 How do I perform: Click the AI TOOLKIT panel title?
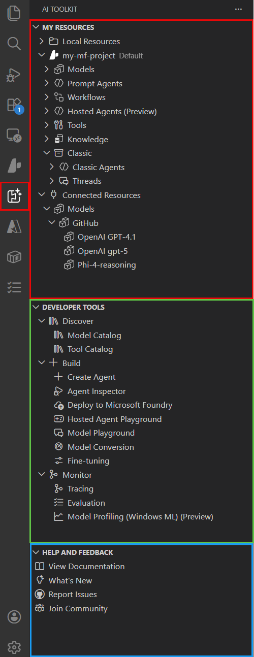(60, 9)
